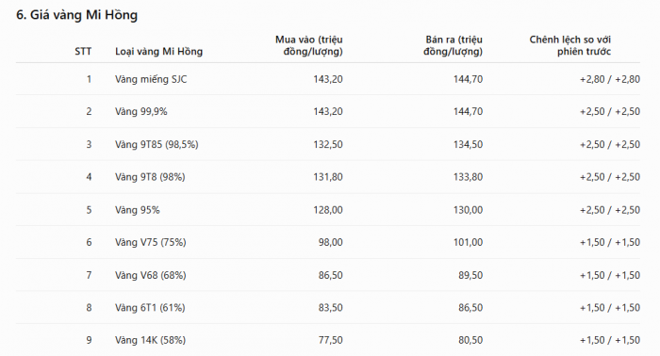Click the 'Vàng 14K (58%)' cell
The height and width of the screenshot is (356, 660).
(x=150, y=340)
